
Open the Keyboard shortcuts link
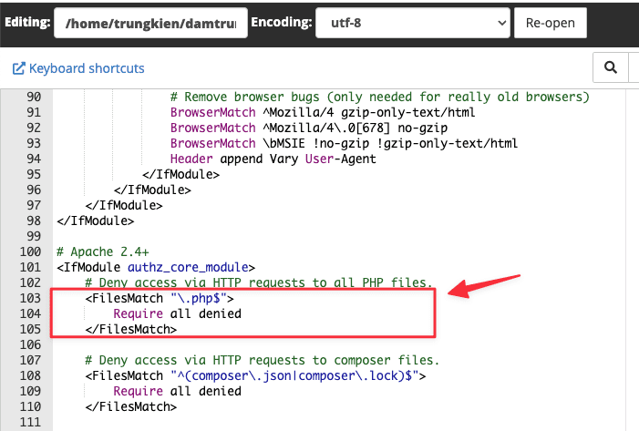tap(86, 68)
